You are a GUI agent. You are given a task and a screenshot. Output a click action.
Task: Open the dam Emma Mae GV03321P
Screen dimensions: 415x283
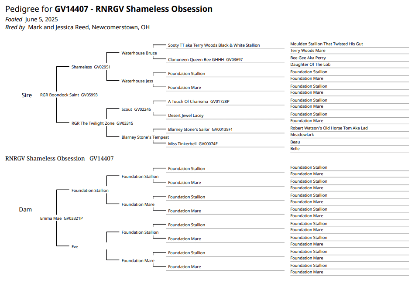coord(61,218)
